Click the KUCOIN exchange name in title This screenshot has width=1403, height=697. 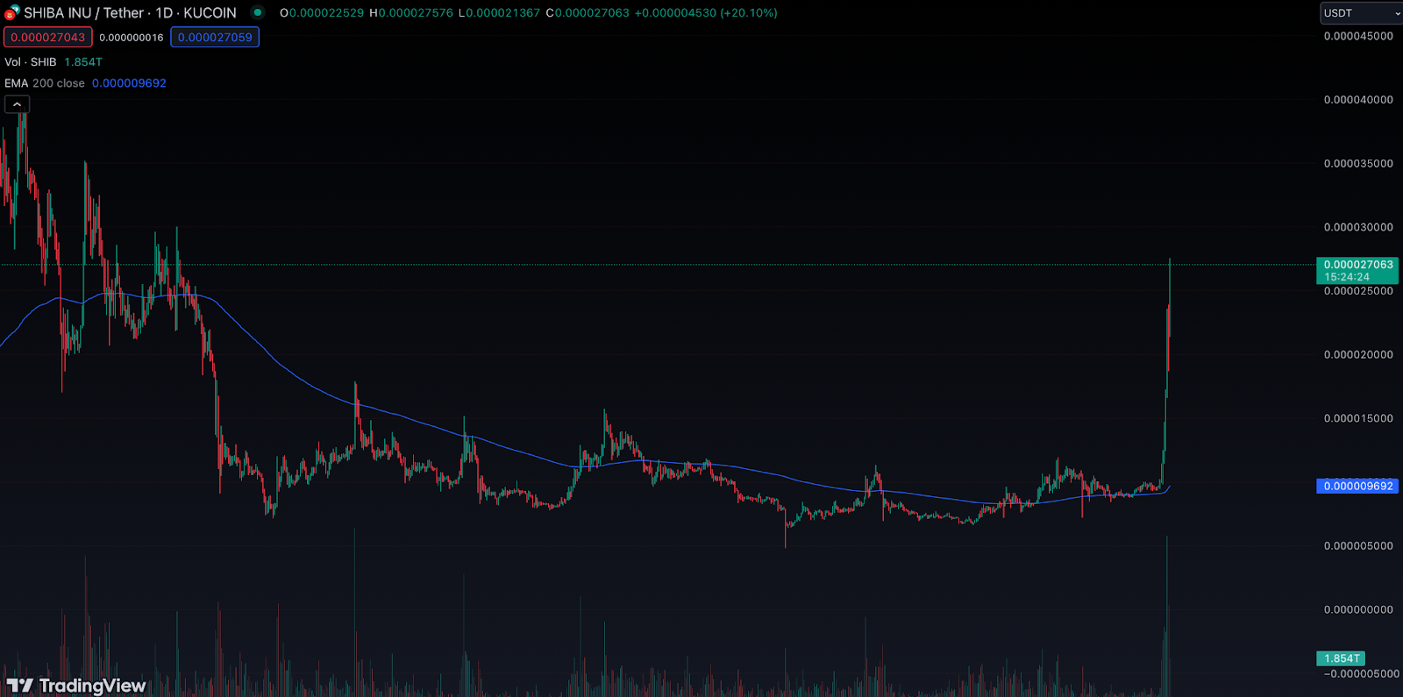210,13
